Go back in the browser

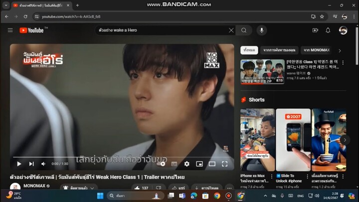point(6,16)
